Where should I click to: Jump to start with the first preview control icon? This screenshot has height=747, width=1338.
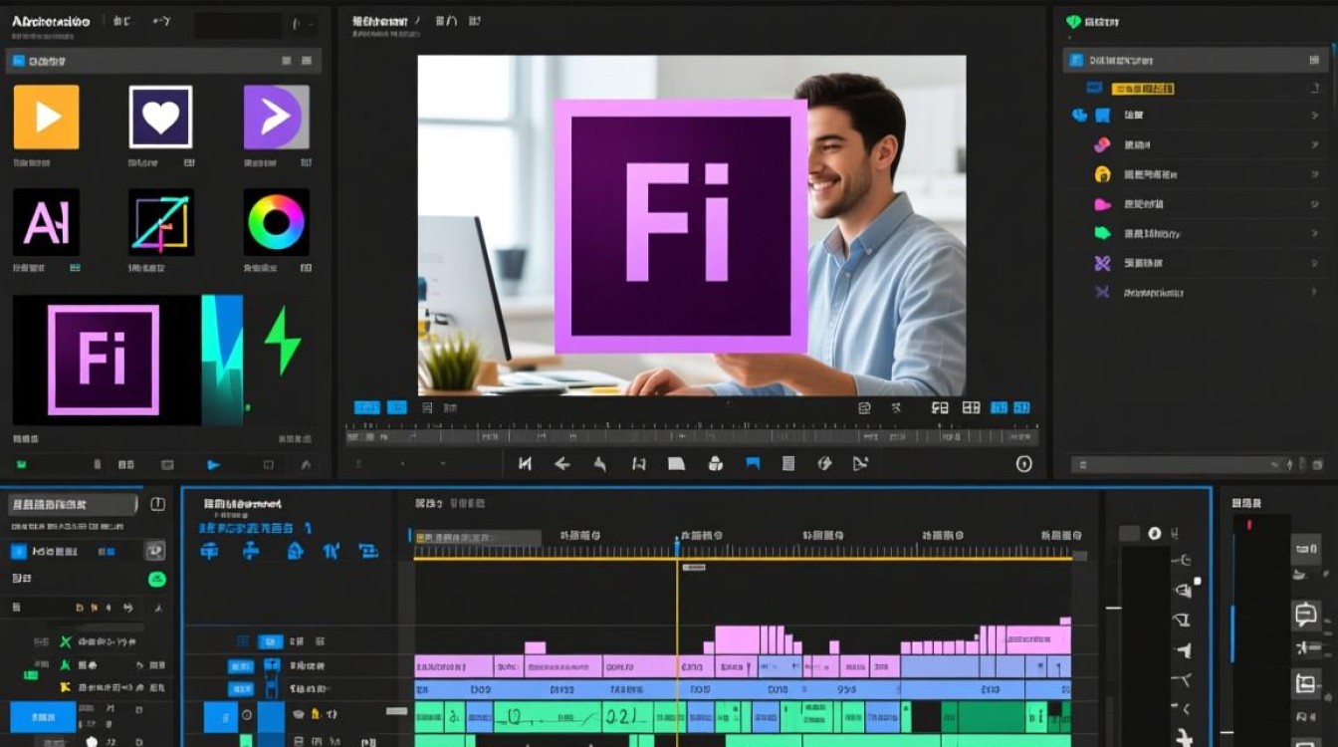pyautogui.click(x=525, y=463)
